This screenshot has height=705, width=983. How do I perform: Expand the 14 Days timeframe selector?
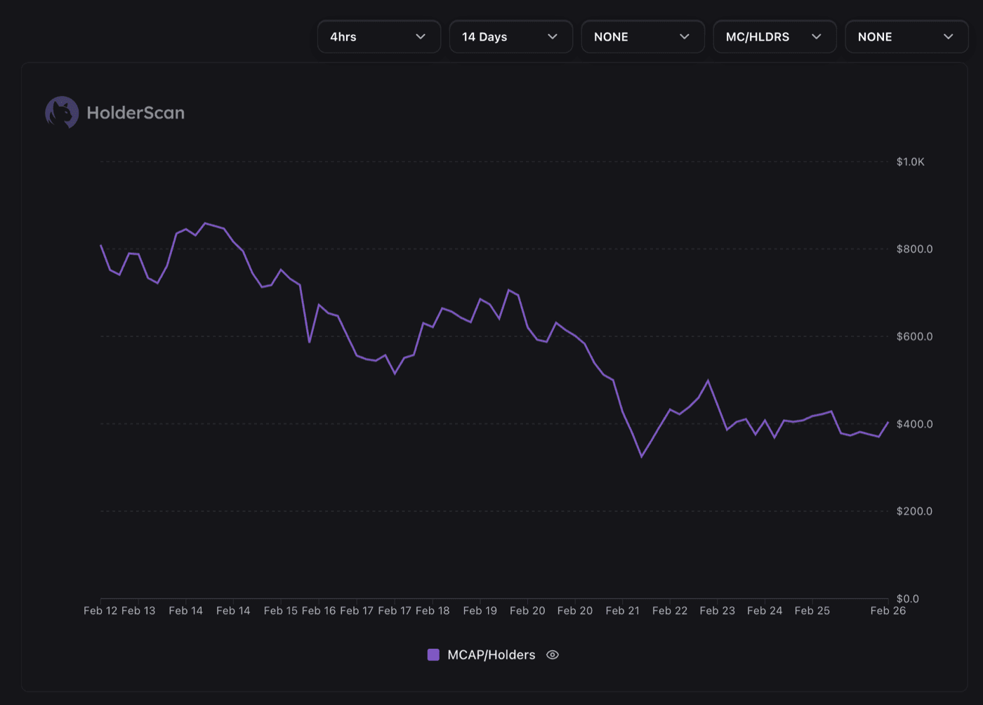(510, 37)
